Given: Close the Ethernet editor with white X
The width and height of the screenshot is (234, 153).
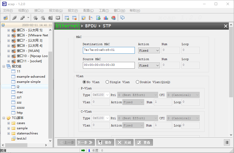Looking at the screenshot, I should (226, 26).
